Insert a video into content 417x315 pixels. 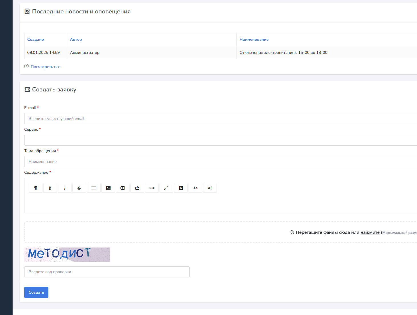[x=123, y=188]
